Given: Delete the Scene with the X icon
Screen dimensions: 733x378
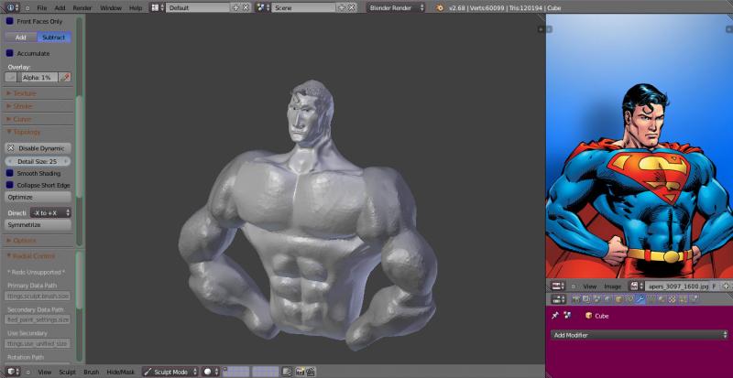Looking at the screenshot, I should 352,7.
